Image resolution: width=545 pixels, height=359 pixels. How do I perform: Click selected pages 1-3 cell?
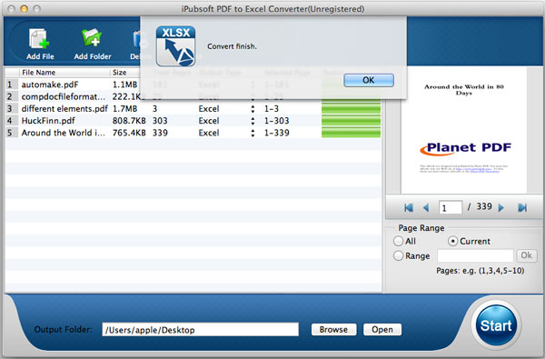tap(272, 108)
